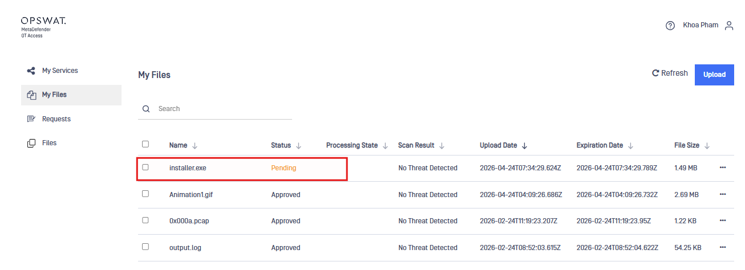This screenshot has width=745, height=270.
Task: Sort files by Name column arrow
Action: [x=195, y=146]
